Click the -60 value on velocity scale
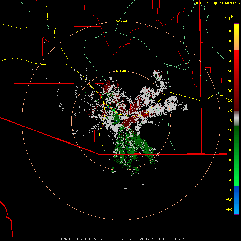 [229, 180]
